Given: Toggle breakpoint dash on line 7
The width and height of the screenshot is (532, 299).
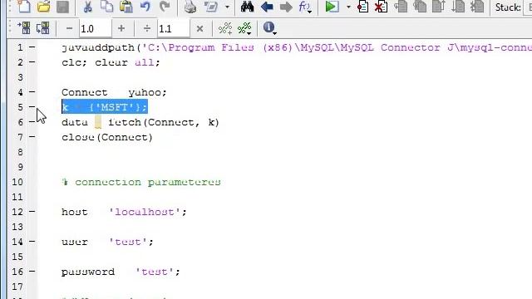Looking at the screenshot, I should 32,136.
